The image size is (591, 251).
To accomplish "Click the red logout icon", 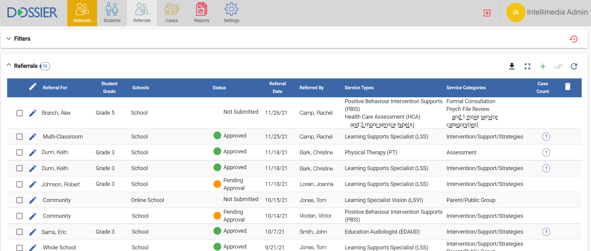I will (487, 13).
